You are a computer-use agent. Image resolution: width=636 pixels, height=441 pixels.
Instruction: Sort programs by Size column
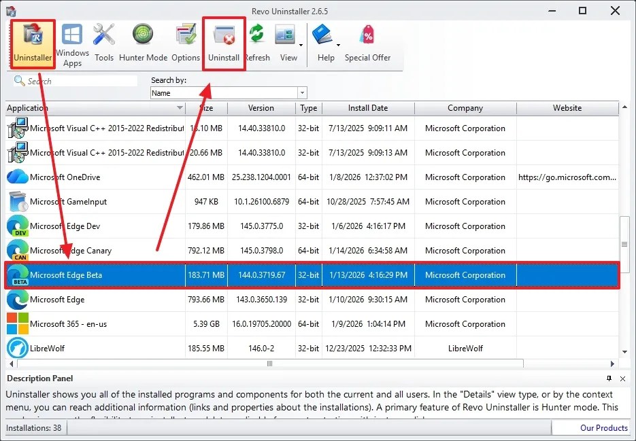206,108
